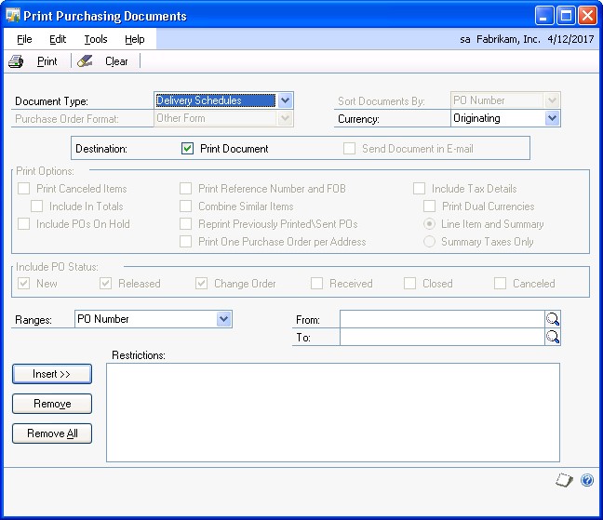
Task: Click inside the To range field
Action: click(x=442, y=337)
